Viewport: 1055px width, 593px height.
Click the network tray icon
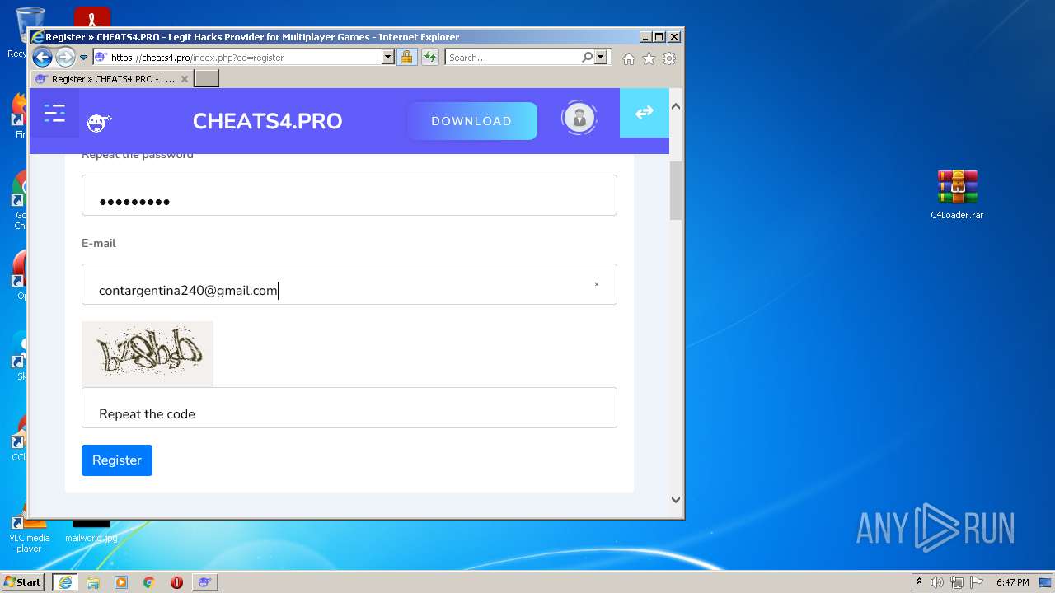[957, 582]
